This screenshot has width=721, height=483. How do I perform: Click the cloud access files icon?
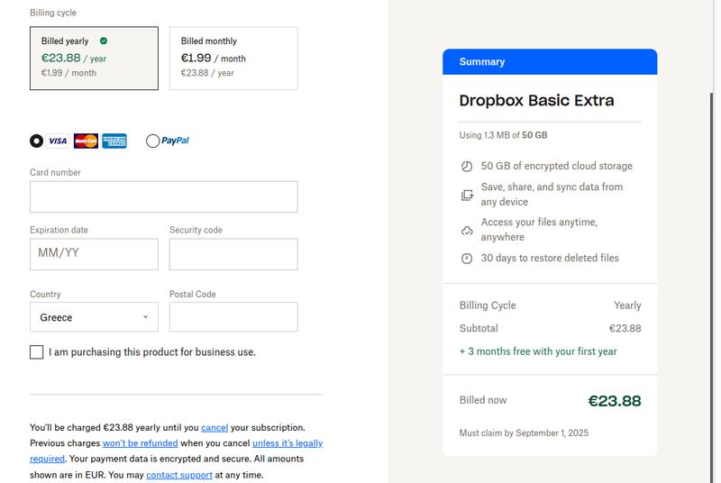pyautogui.click(x=467, y=231)
